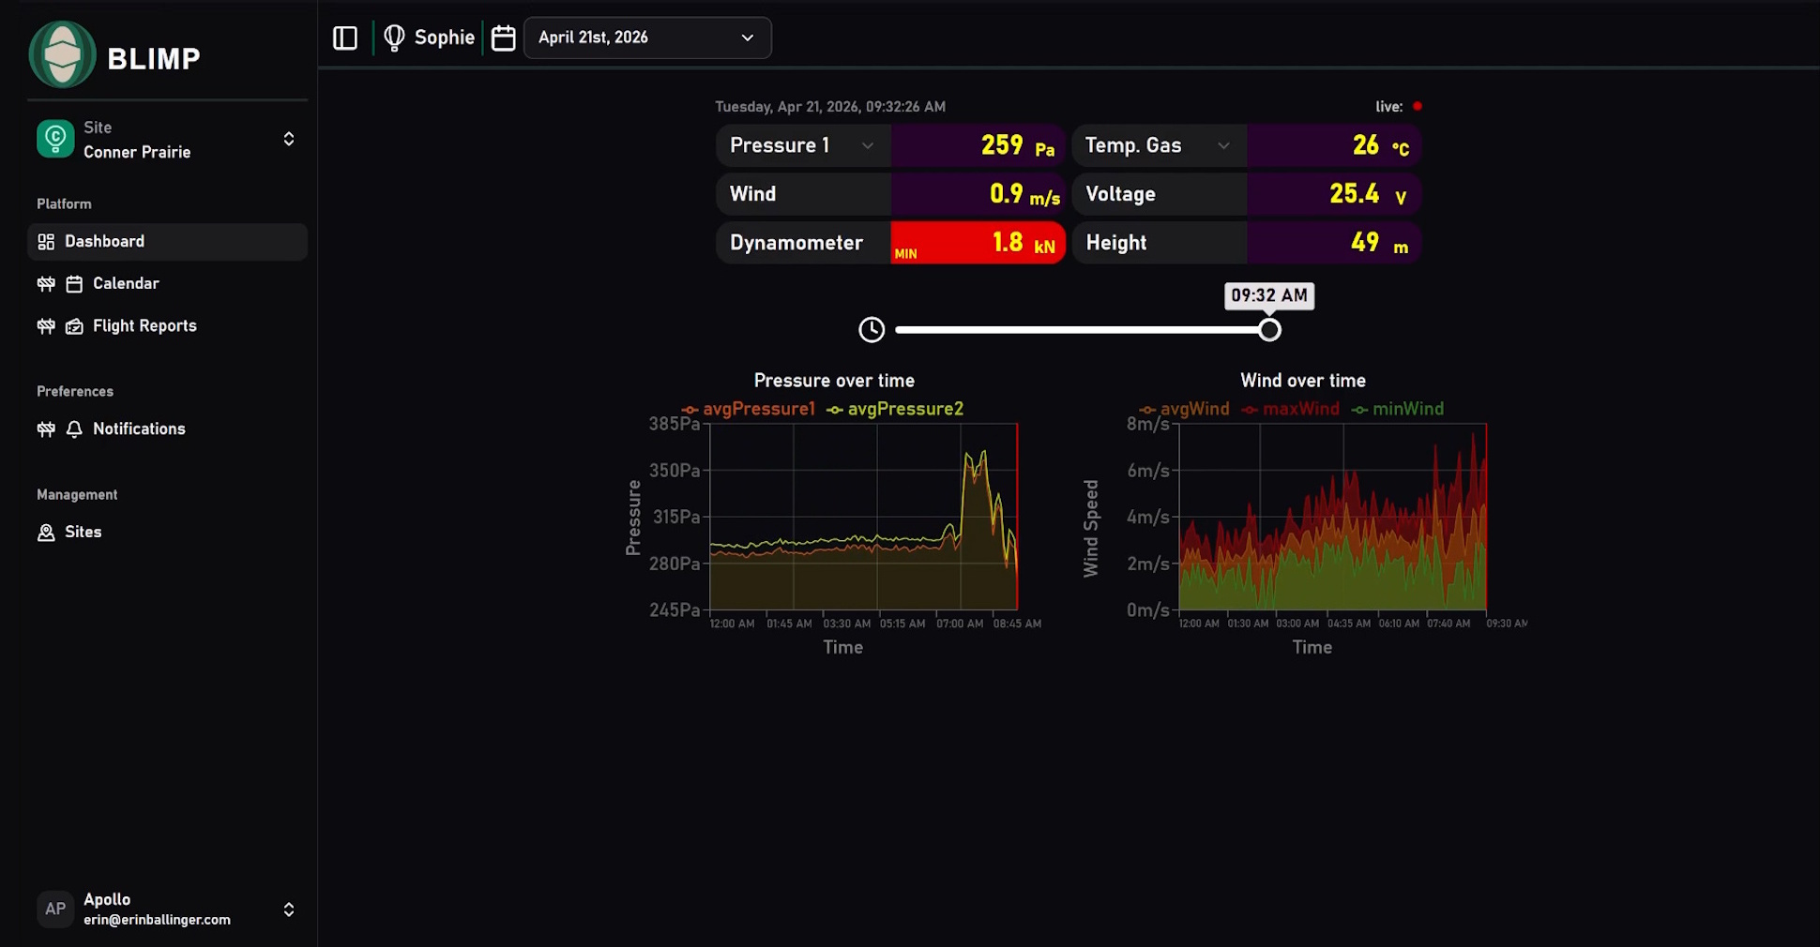Click the AP user avatar
1820x947 pixels.
pos(55,909)
